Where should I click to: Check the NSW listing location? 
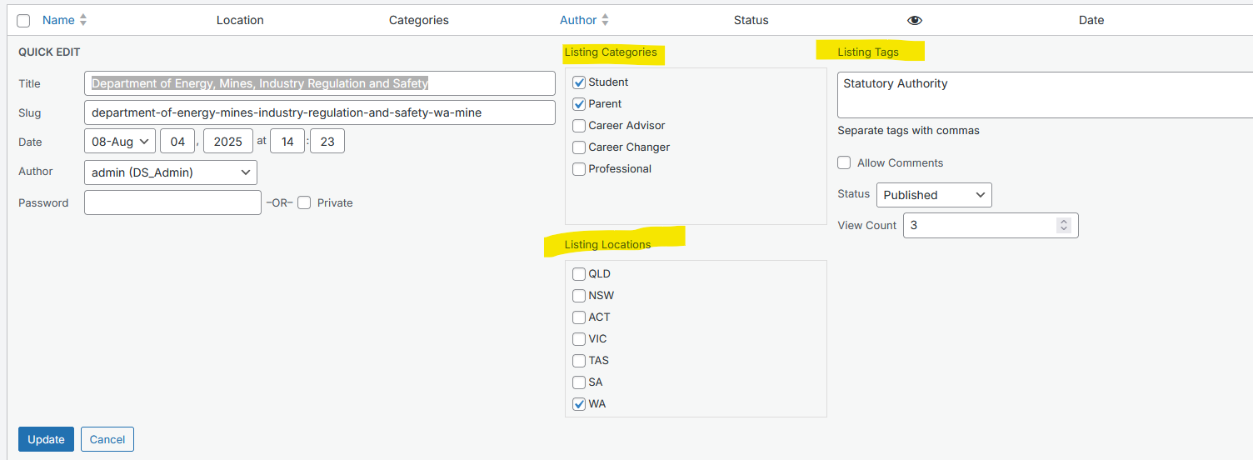pos(579,296)
